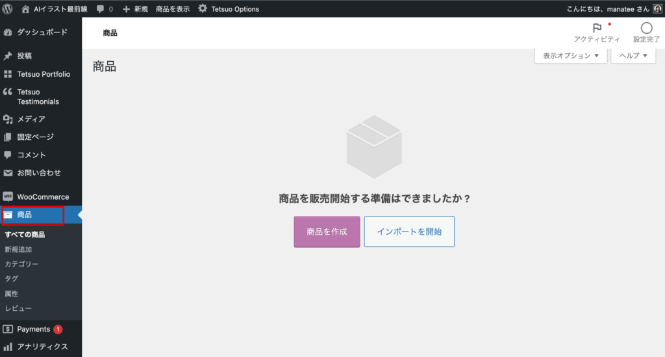
Task: Open the + 新規 admin bar menu
Action: 136,9
